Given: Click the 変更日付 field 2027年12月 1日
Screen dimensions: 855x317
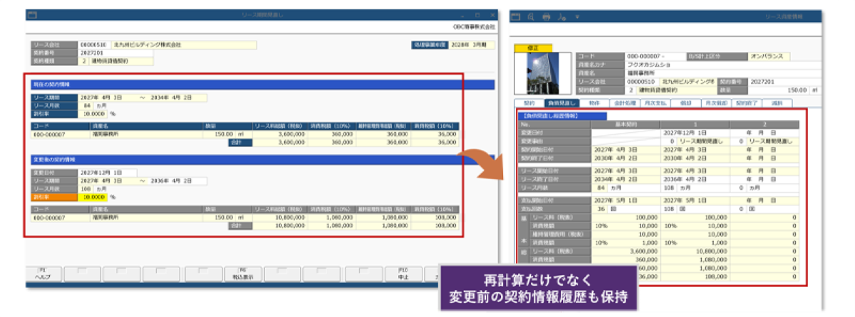Looking at the screenshot, I should (x=108, y=173).
